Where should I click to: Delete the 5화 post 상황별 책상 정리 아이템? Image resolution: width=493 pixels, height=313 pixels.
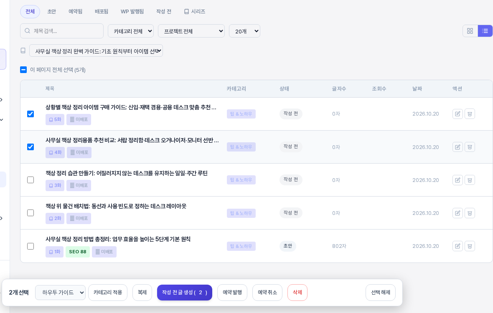point(470,114)
